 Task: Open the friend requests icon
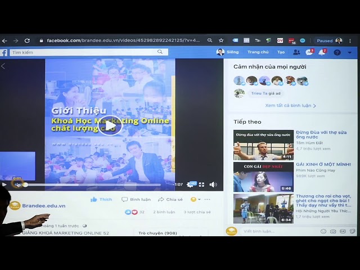(x=296, y=52)
